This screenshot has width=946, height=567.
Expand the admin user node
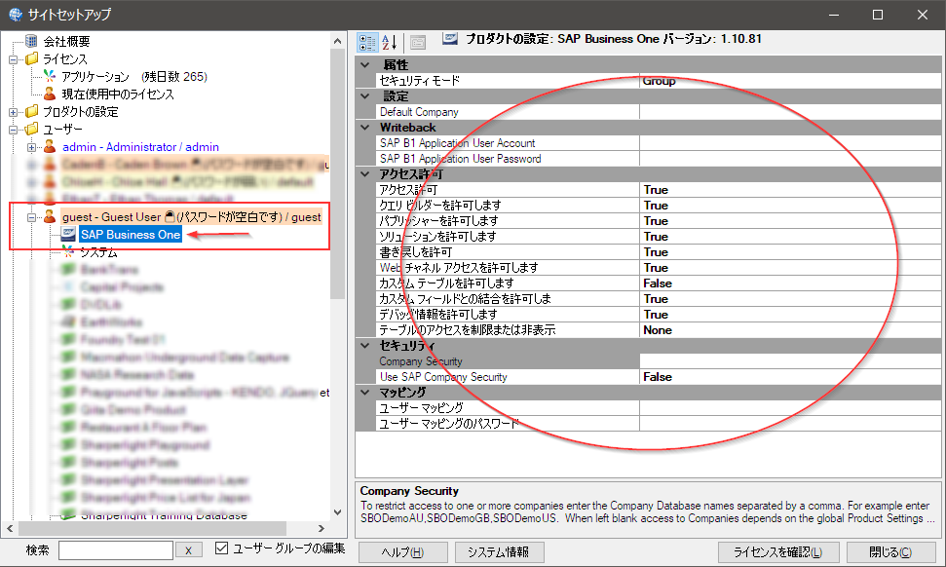coord(31,147)
